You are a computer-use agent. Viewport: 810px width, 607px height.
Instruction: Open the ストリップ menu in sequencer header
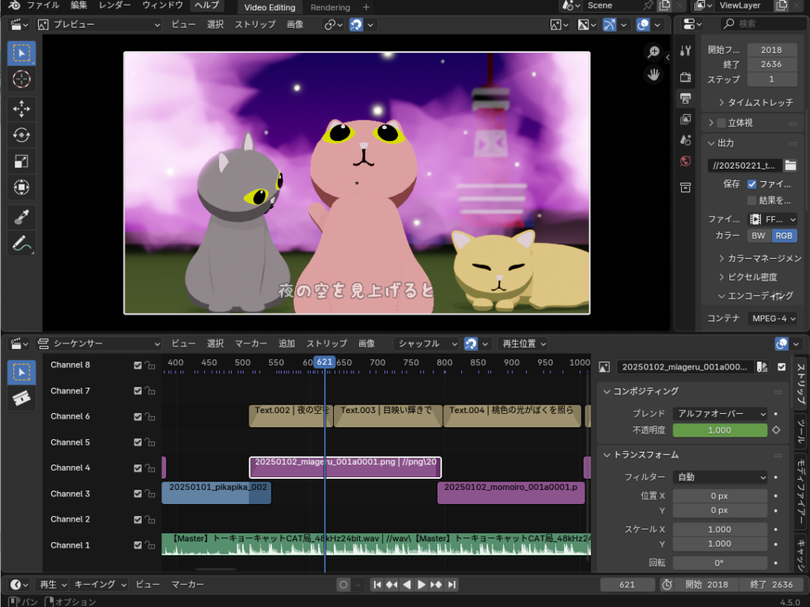click(x=326, y=344)
